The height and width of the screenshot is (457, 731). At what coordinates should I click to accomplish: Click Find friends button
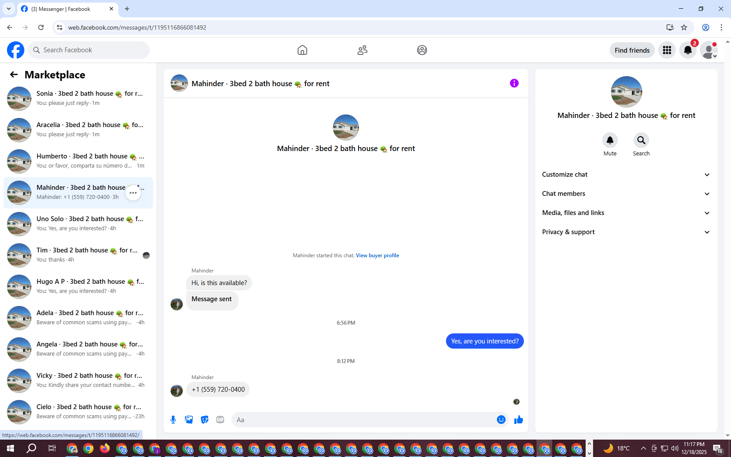(632, 50)
